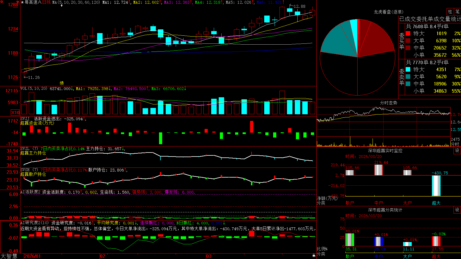Click the 超赢散户持仓 label
Image resolution: width=461 pixels, height=259 pixels.
click(33, 174)
